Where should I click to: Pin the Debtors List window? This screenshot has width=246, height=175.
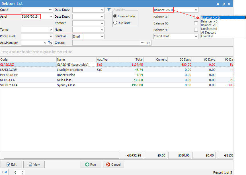pyautogui.click(x=218, y=4)
